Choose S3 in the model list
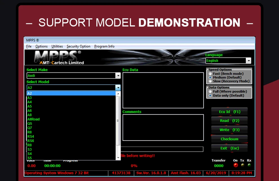 click(71, 149)
